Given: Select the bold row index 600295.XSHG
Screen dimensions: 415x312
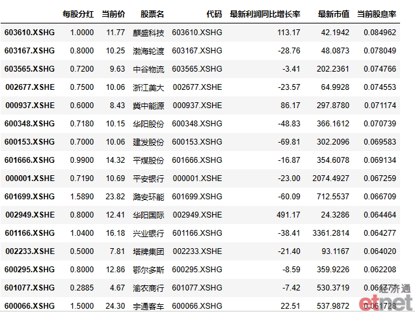Looking at the screenshot, I should pyautogui.click(x=30, y=270).
